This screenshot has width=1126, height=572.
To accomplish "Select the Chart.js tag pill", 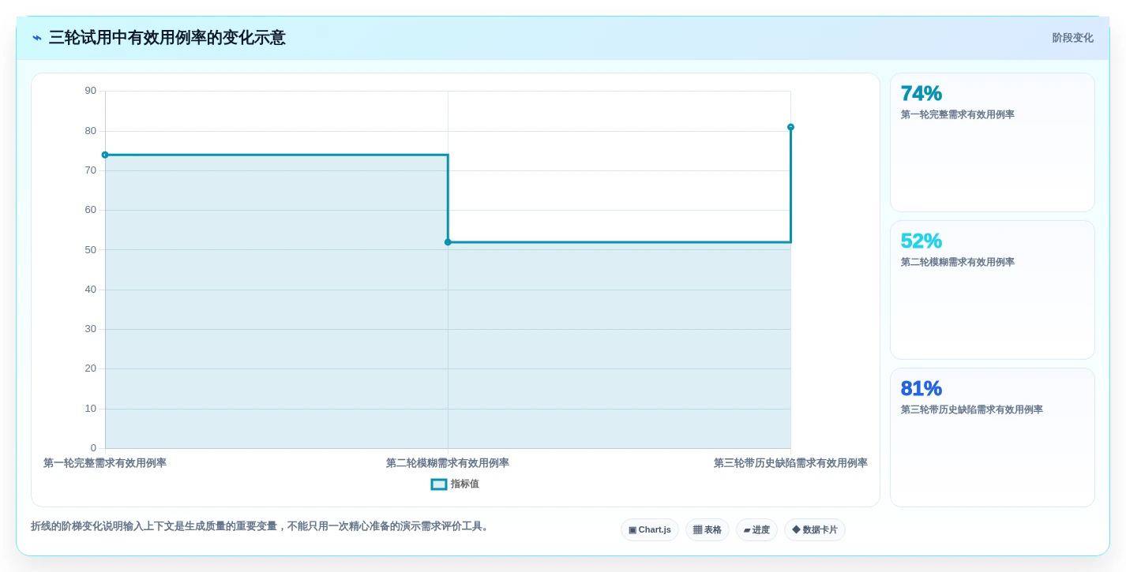I will coord(650,529).
